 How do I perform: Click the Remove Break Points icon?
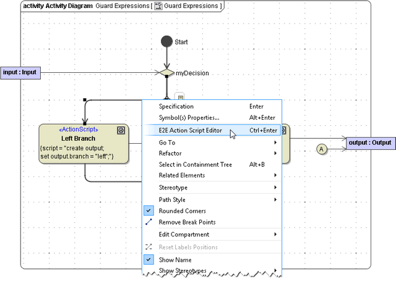tap(148, 222)
